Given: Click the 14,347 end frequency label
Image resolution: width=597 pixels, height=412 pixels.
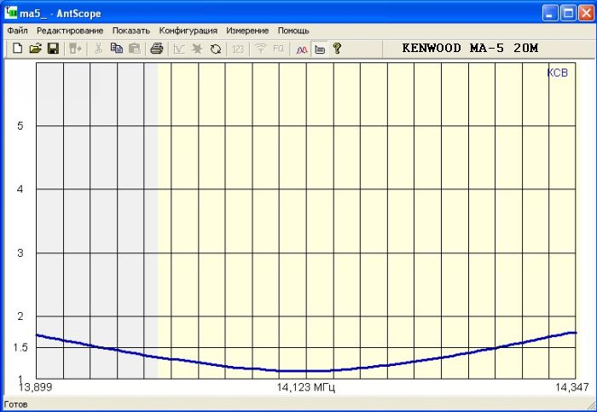Looking at the screenshot, I should click(572, 387).
